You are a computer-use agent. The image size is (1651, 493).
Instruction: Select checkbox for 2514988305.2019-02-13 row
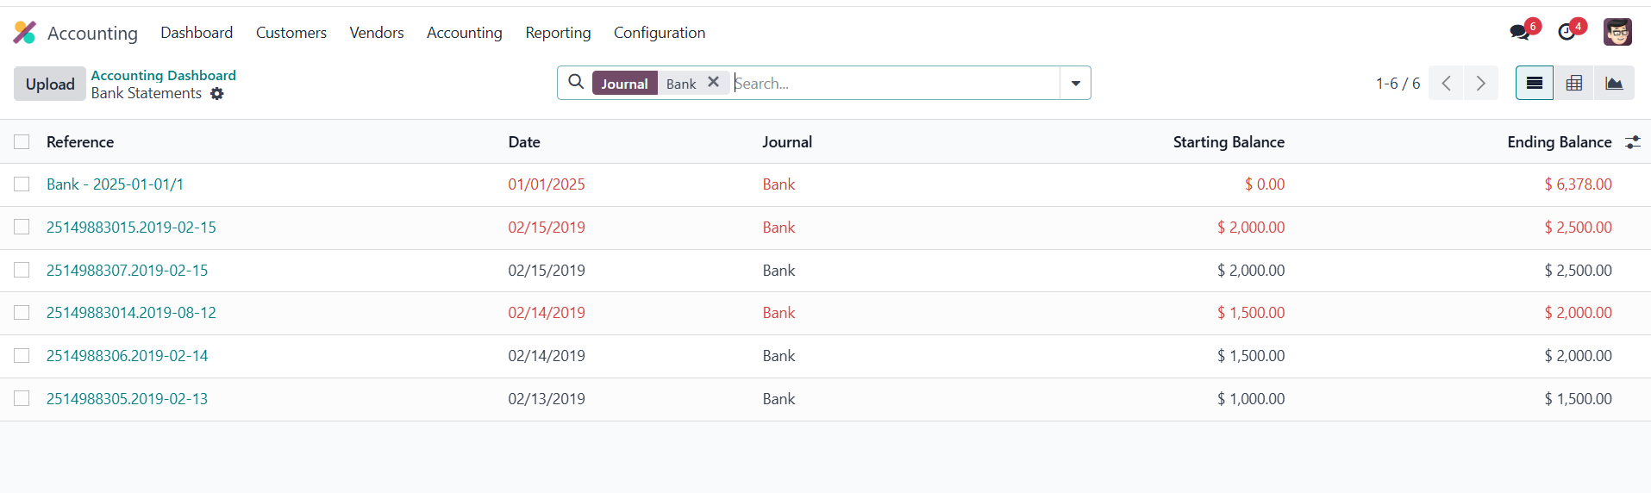coord(22,399)
